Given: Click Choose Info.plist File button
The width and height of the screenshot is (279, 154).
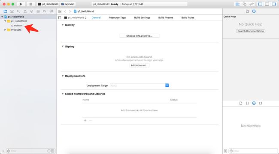Looking at the screenshot, I should [139, 36].
